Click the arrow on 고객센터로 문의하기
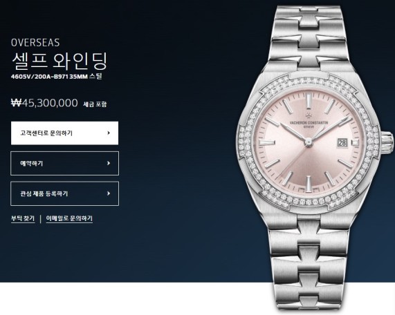Viewport: 395px width, 315px height. [x=109, y=133]
